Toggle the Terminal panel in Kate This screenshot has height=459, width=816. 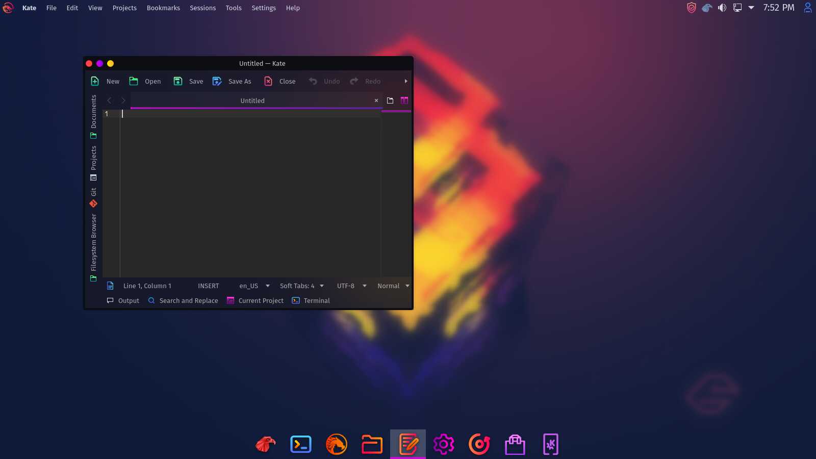coord(311,300)
